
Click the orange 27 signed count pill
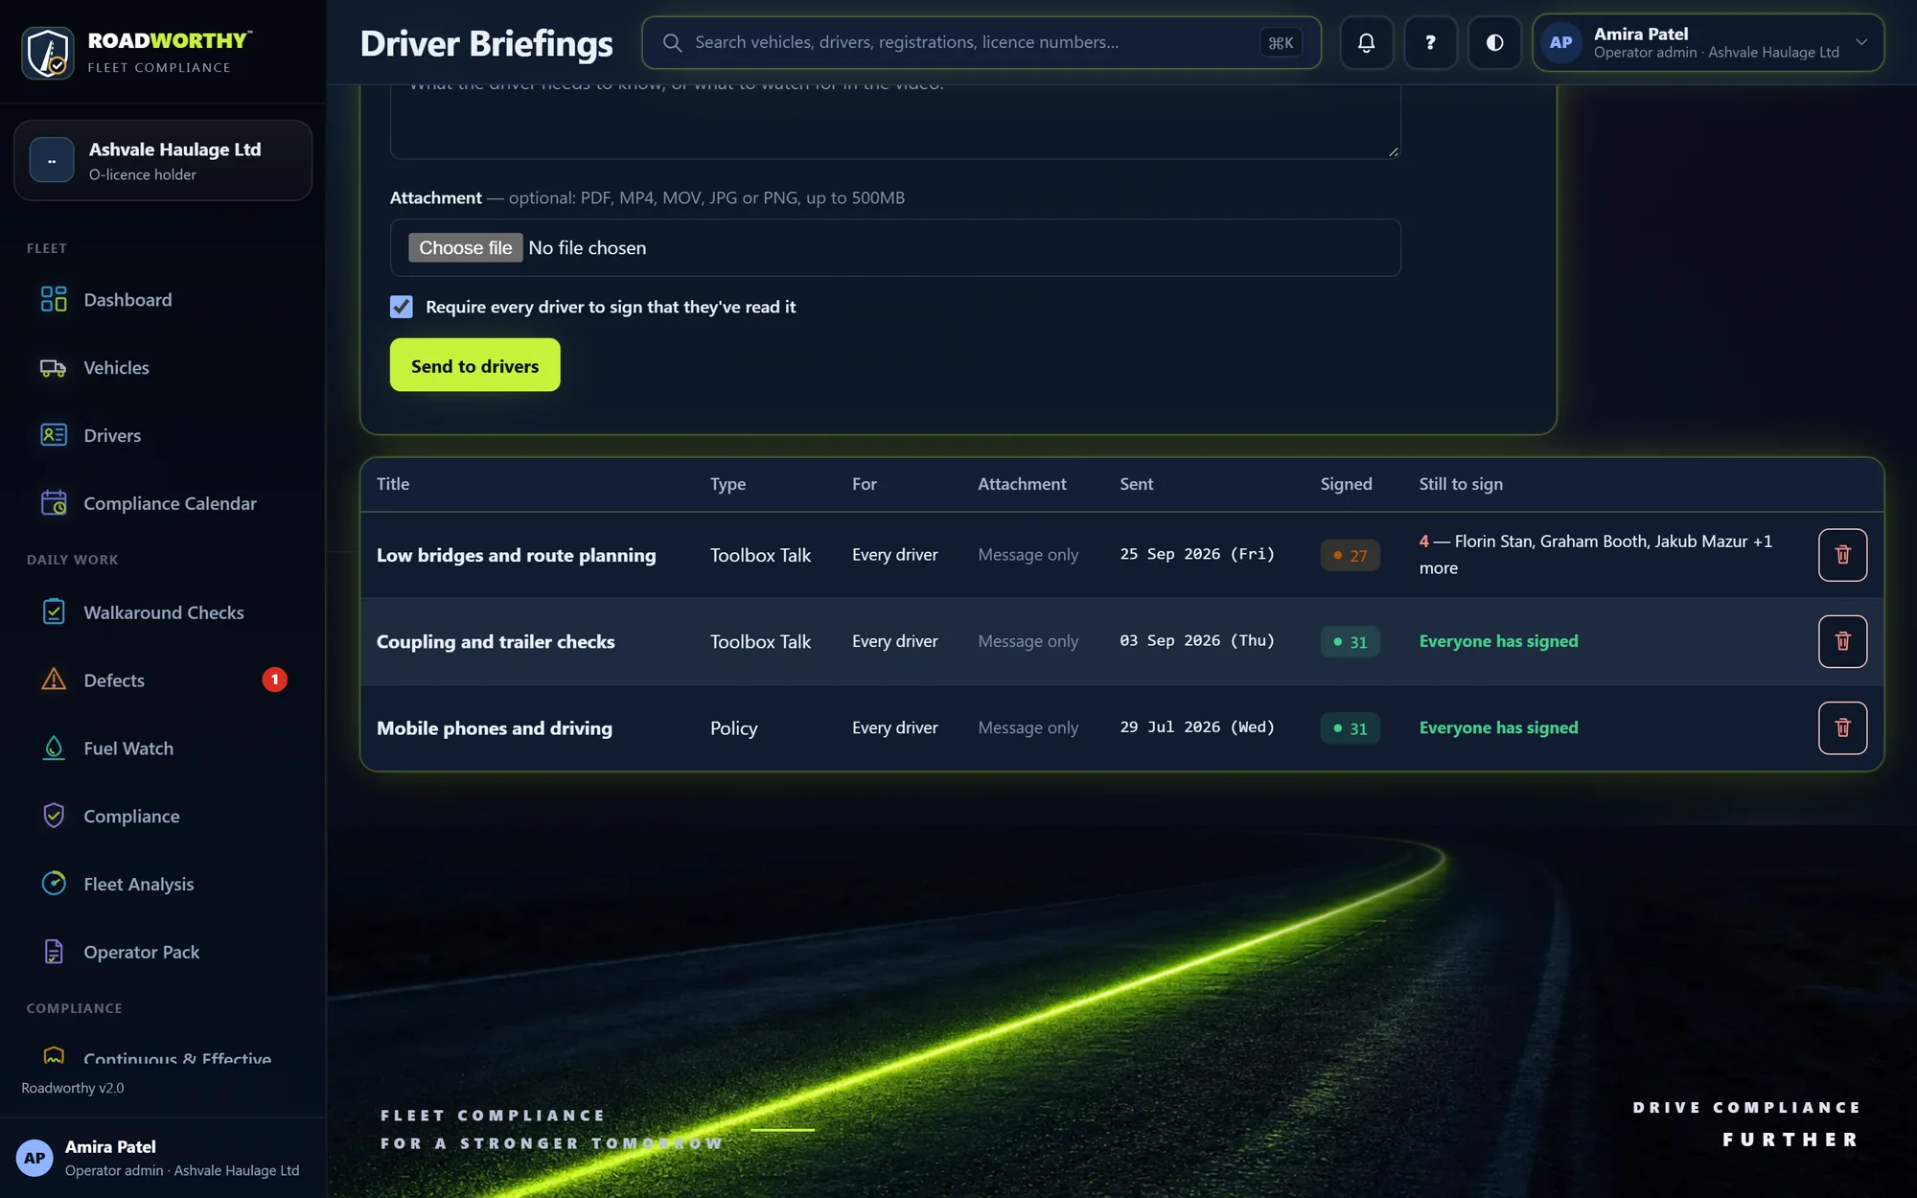1350,555
